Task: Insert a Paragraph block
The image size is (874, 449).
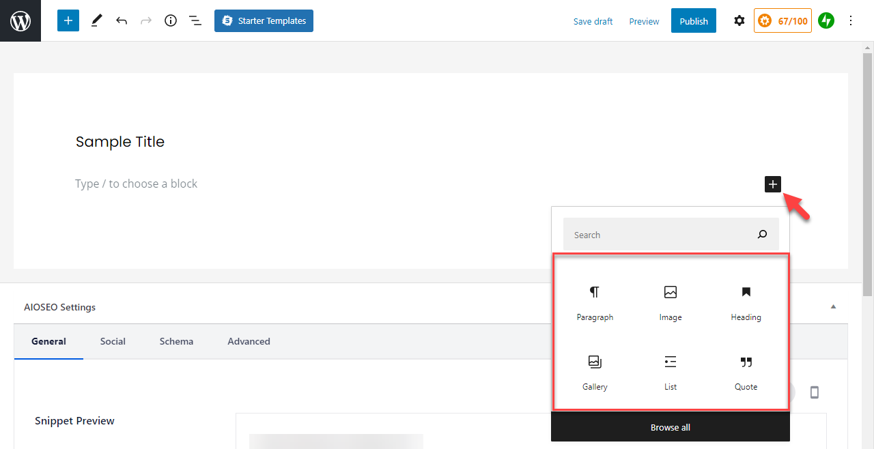Action: pyautogui.click(x=595, y=303)
